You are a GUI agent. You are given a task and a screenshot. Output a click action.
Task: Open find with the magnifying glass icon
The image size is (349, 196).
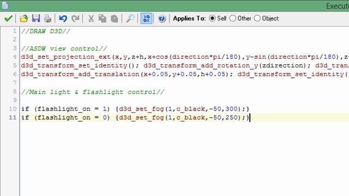pos(130,19)
